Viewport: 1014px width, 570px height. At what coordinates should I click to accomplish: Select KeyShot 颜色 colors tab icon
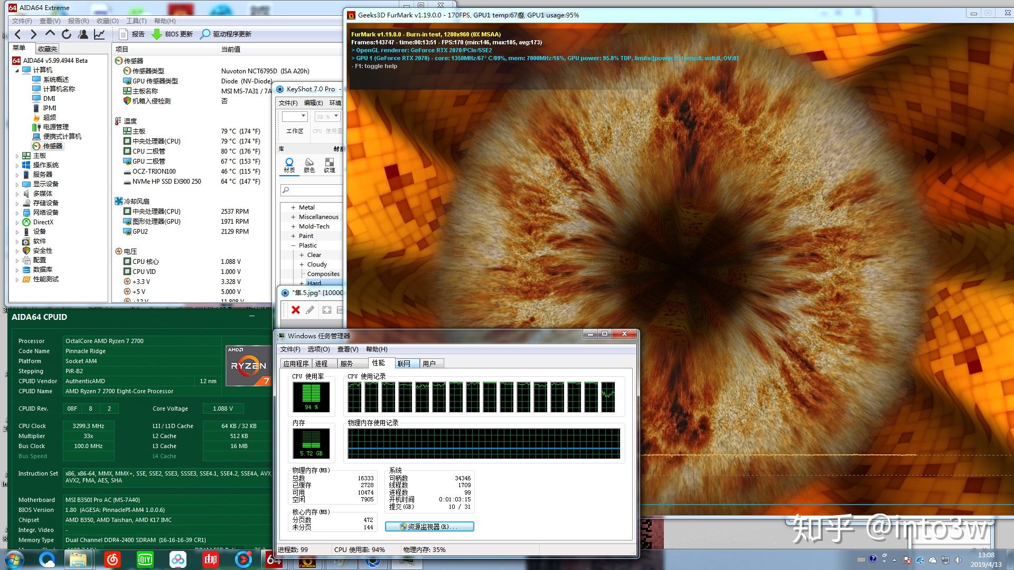tap(309, 165)
